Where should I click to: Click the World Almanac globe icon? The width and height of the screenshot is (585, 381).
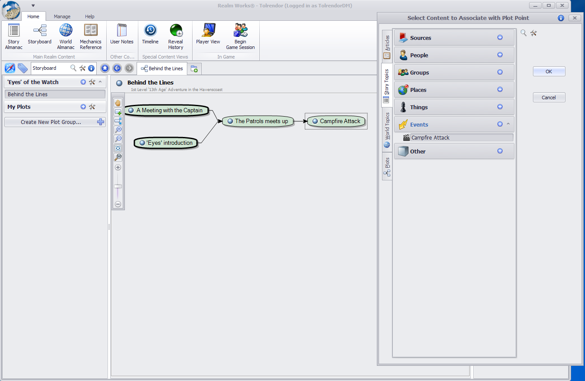tap(65, 30)
